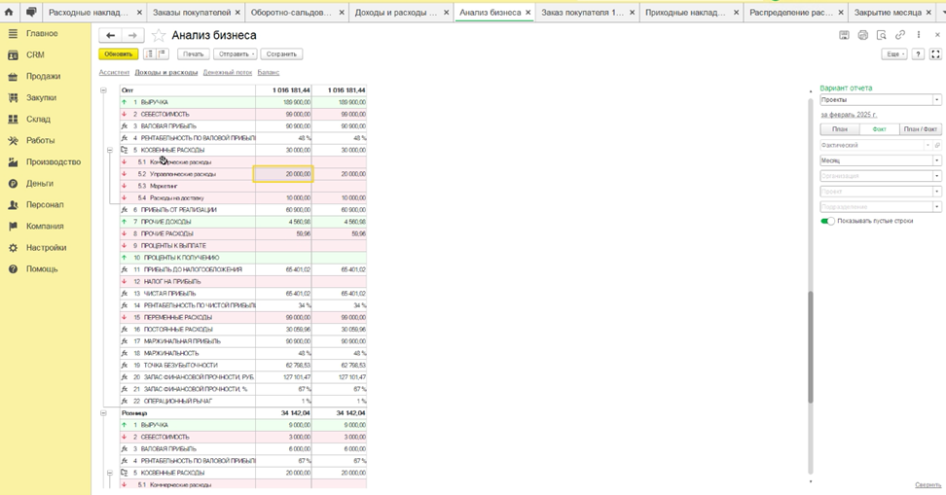Click the scrollbar down arrow below report
The height and width of the screenshot is (495, 946).
point(811,481)
